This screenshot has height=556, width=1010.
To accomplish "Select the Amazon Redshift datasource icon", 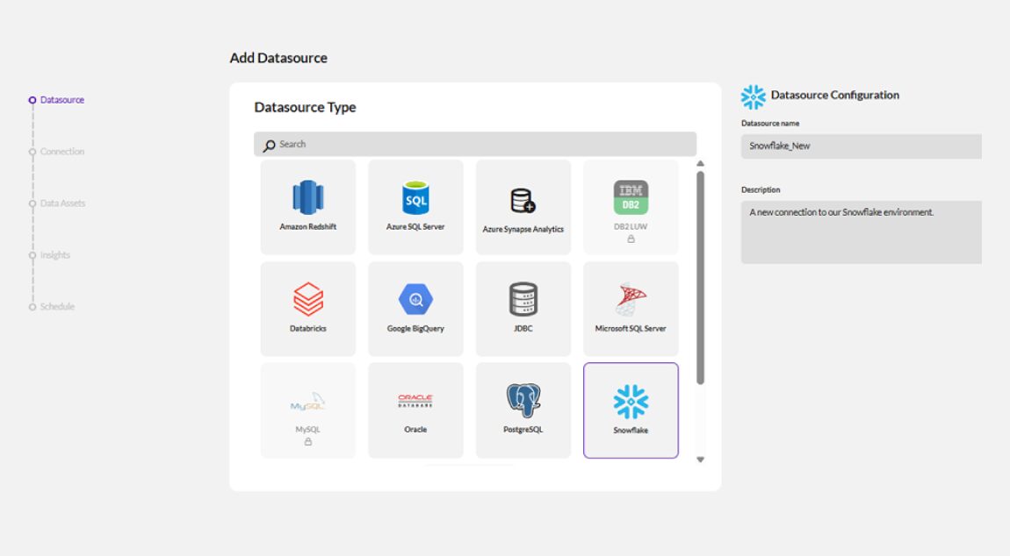I will pyautogui.click(x=308, y=197).
